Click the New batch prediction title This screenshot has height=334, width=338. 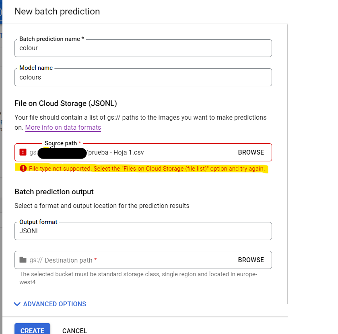[57, 11]
